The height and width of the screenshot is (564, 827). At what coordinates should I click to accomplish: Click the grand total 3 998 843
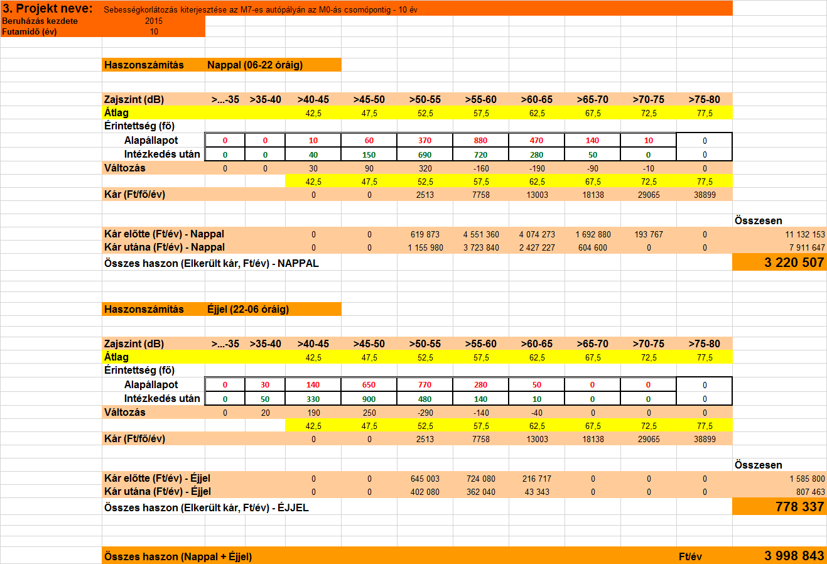point(780,556)
